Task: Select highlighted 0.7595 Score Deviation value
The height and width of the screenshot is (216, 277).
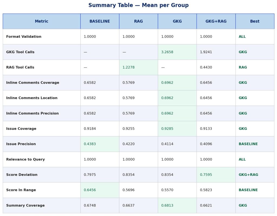Action: tap(206, 175)
